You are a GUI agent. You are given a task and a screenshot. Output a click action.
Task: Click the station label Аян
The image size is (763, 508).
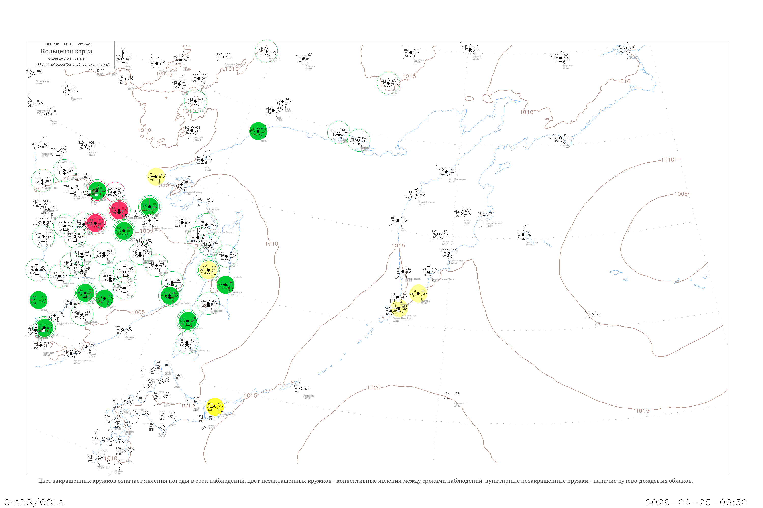[x=207, y=167]
